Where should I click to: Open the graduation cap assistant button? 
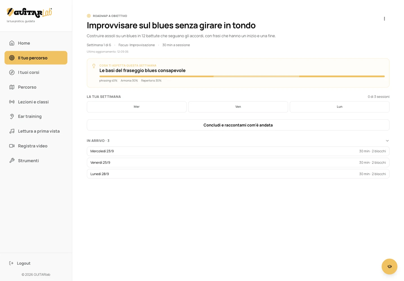tap(389, 267)
